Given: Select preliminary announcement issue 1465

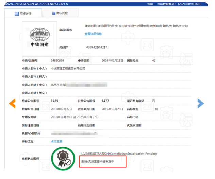Looking at the screenshot, I should [x=54, y=101].
